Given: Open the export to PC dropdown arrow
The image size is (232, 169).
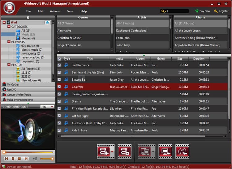Looking at the screenshot, I should (153, 152).
